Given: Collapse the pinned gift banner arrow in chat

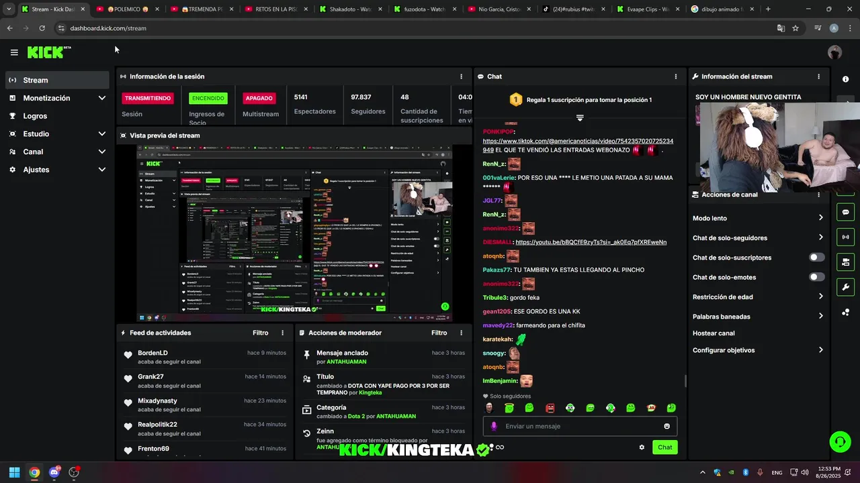Looking at the screenshot, I should (x=580, y=118).
